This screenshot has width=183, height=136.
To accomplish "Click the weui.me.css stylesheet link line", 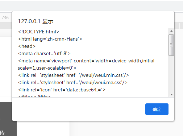I will coord(72,82).
